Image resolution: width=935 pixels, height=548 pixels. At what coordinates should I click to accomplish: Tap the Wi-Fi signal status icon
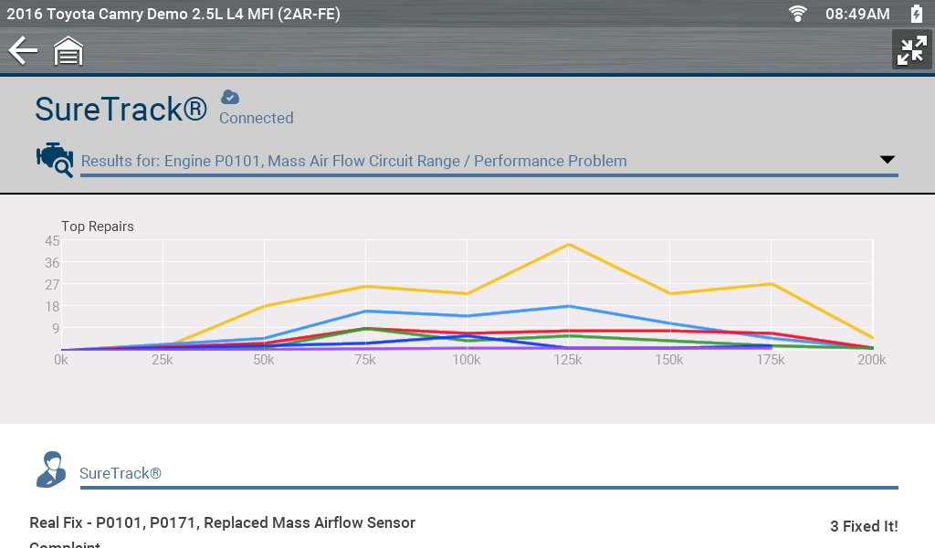click(x=798, y=14)
